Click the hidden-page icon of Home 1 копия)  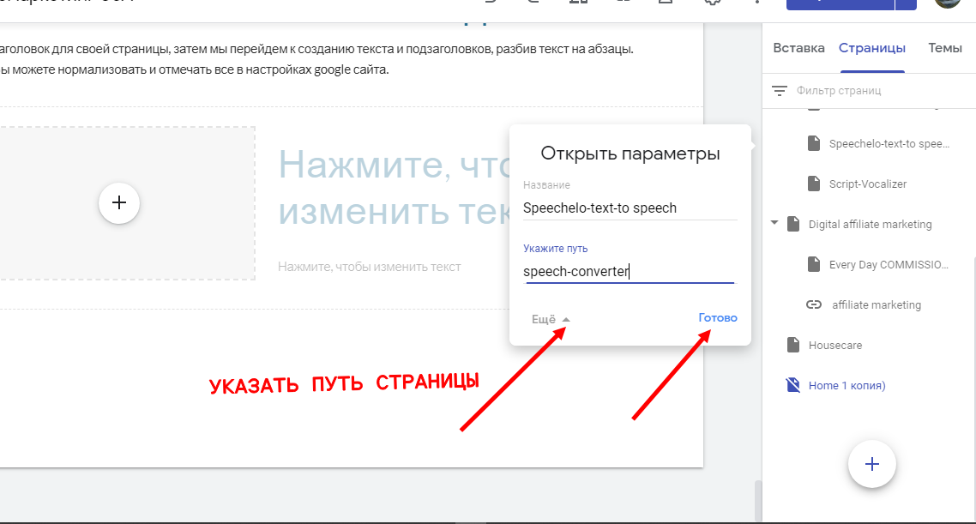point(793,385)
